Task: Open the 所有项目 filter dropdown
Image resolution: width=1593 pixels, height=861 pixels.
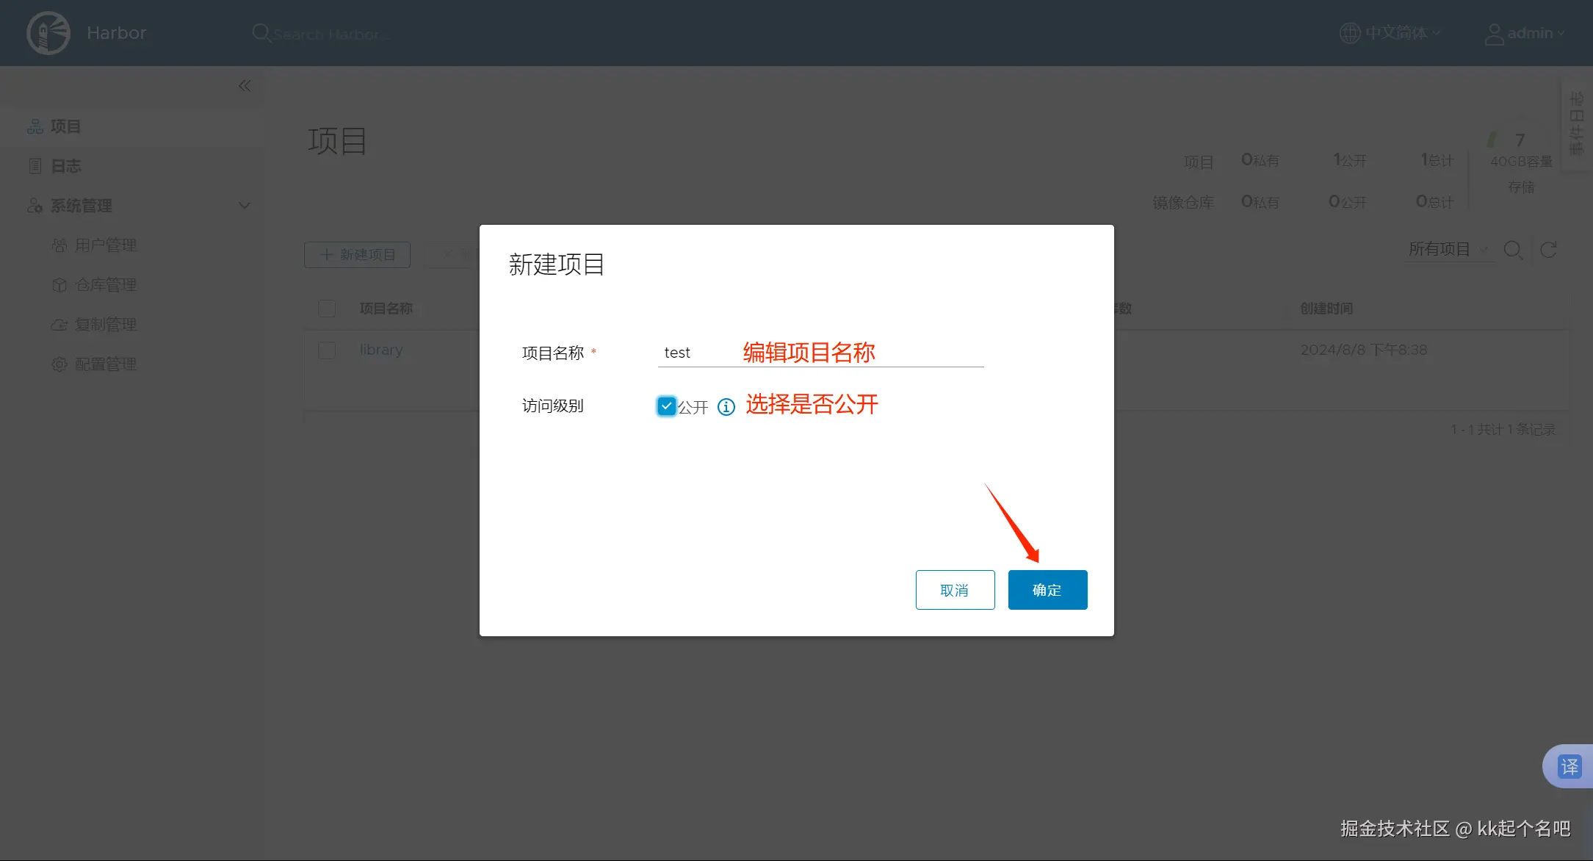Action: [1447, 250]
